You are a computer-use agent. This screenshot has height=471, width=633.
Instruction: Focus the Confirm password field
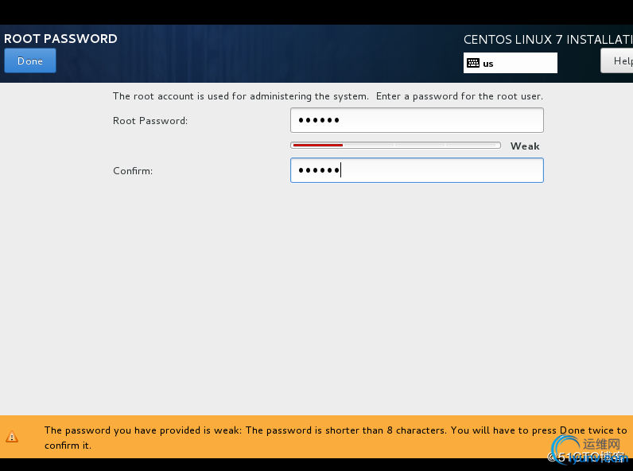pos(417,170)
